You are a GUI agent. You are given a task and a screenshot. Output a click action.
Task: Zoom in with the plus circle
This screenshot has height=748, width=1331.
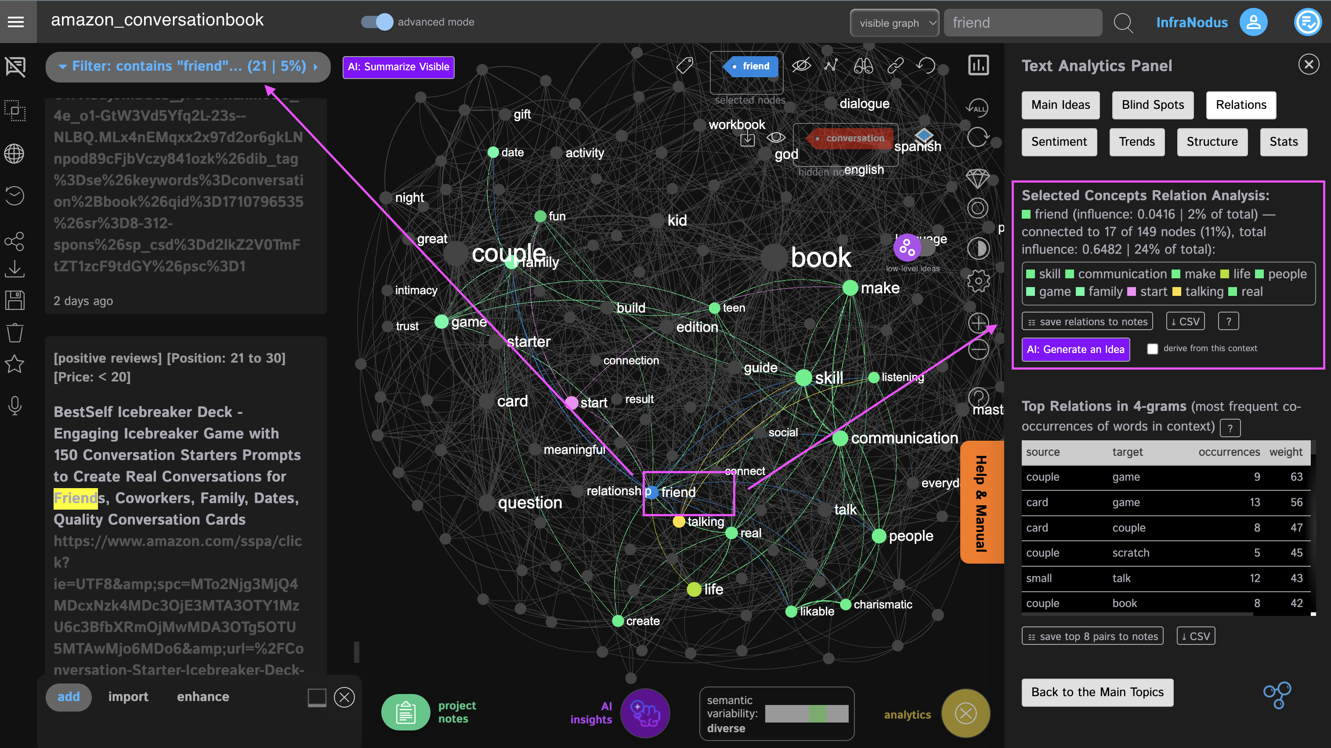(978, 323)
